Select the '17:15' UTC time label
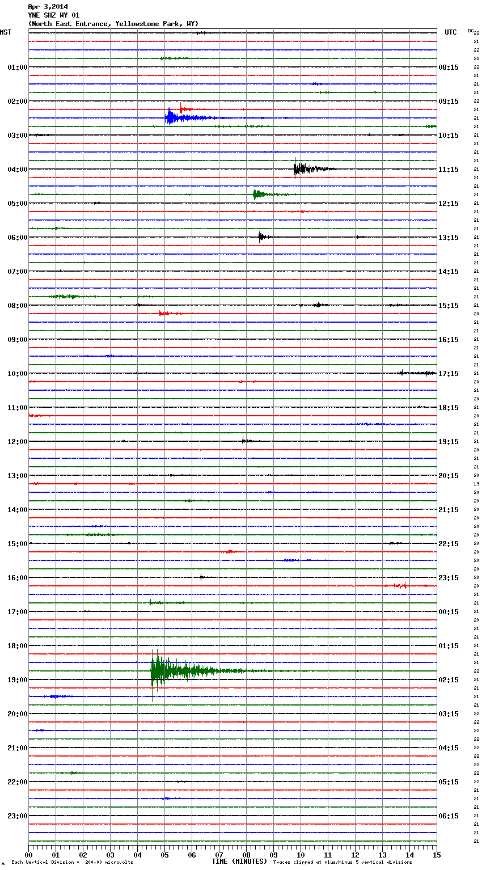 point(449,374)
